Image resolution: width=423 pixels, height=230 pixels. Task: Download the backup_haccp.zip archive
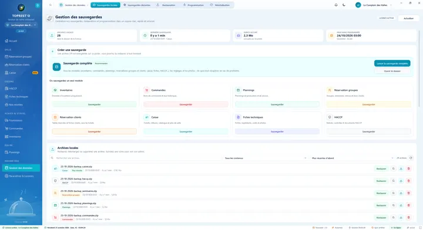click(x=401, y=181)
